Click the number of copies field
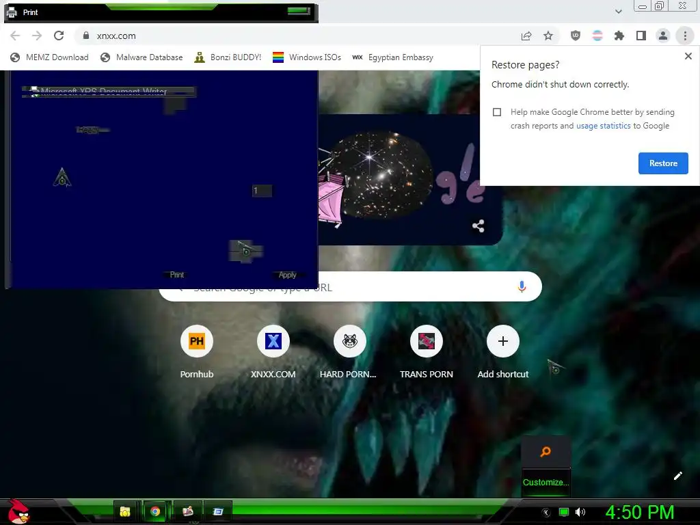The width and height of the screenshot is (700, 525). pyautogui.click(x=262, y=191)
